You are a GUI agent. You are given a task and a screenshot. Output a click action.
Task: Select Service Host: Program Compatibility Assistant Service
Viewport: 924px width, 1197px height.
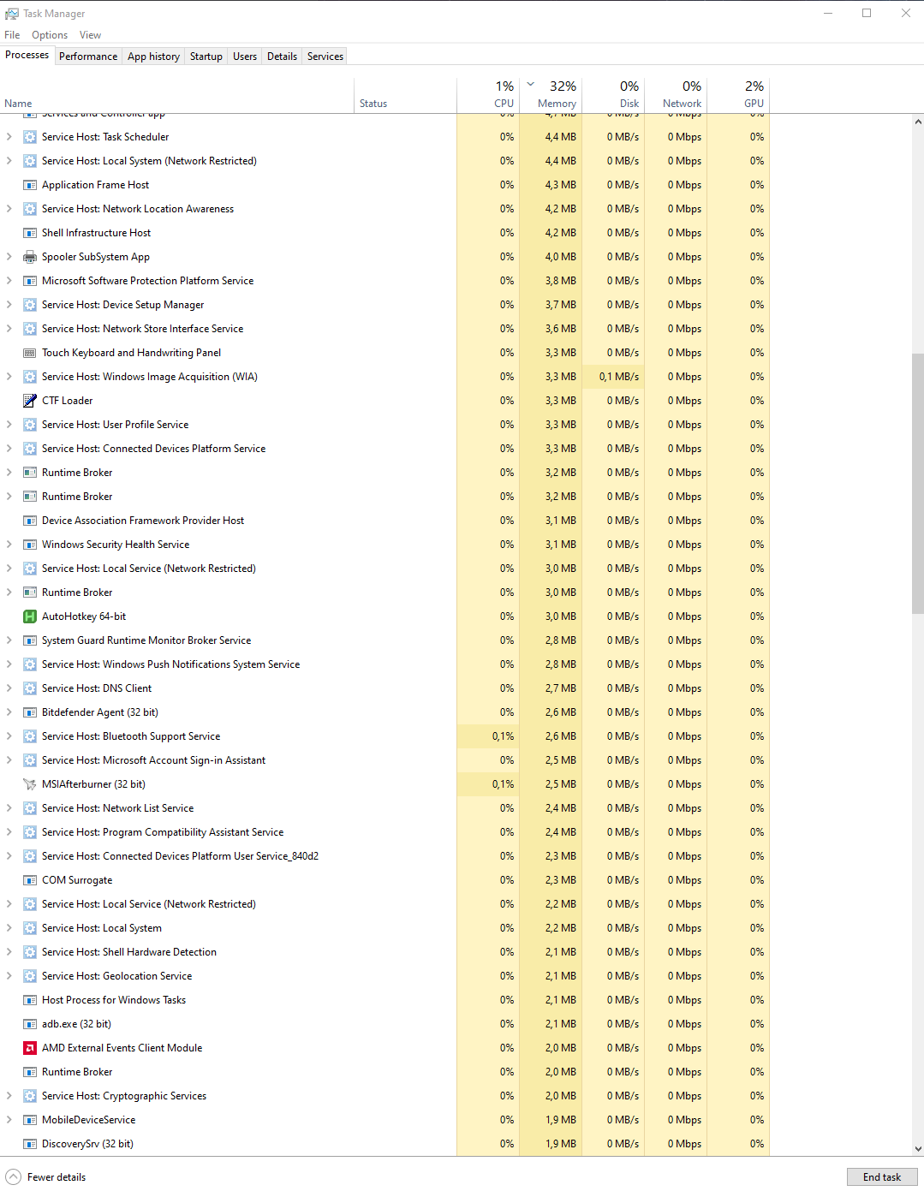(x=385, y=832)
